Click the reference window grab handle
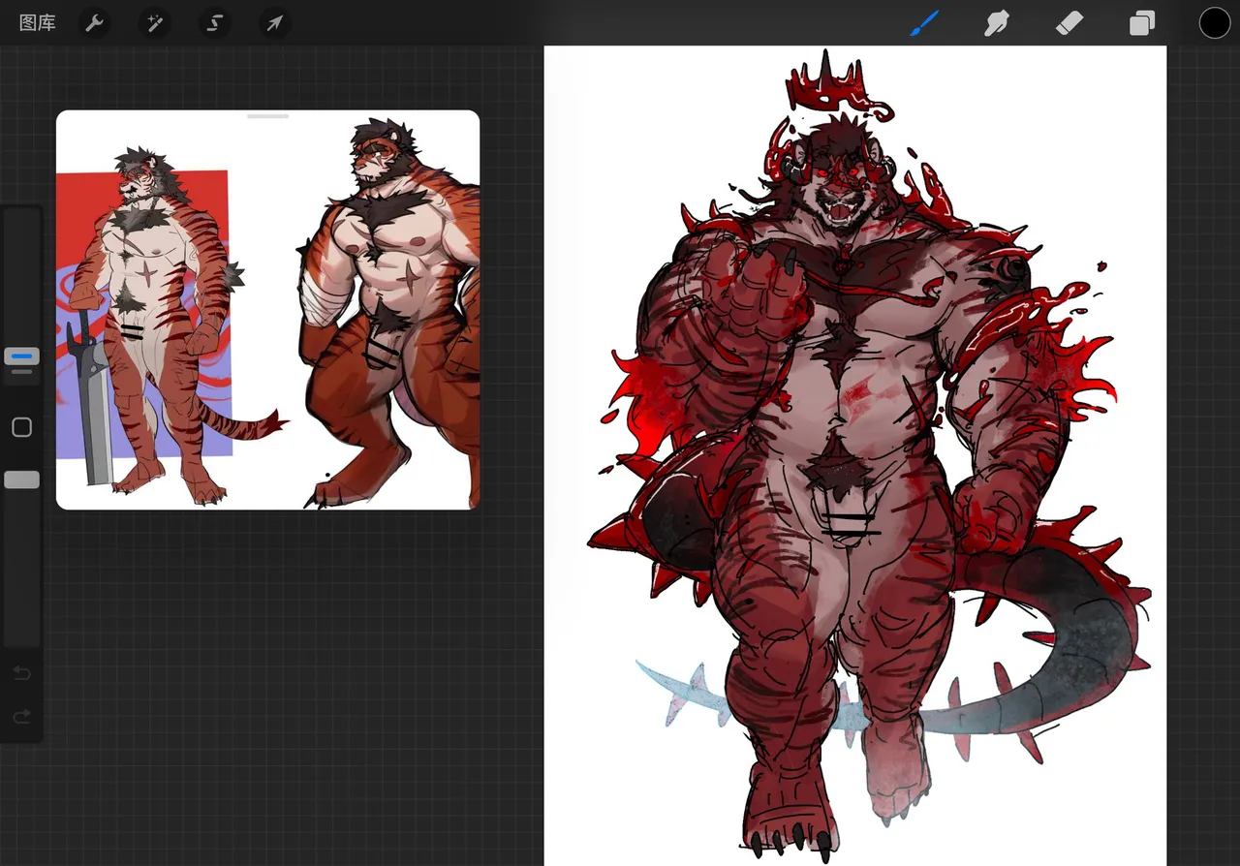 pos(268,116)
